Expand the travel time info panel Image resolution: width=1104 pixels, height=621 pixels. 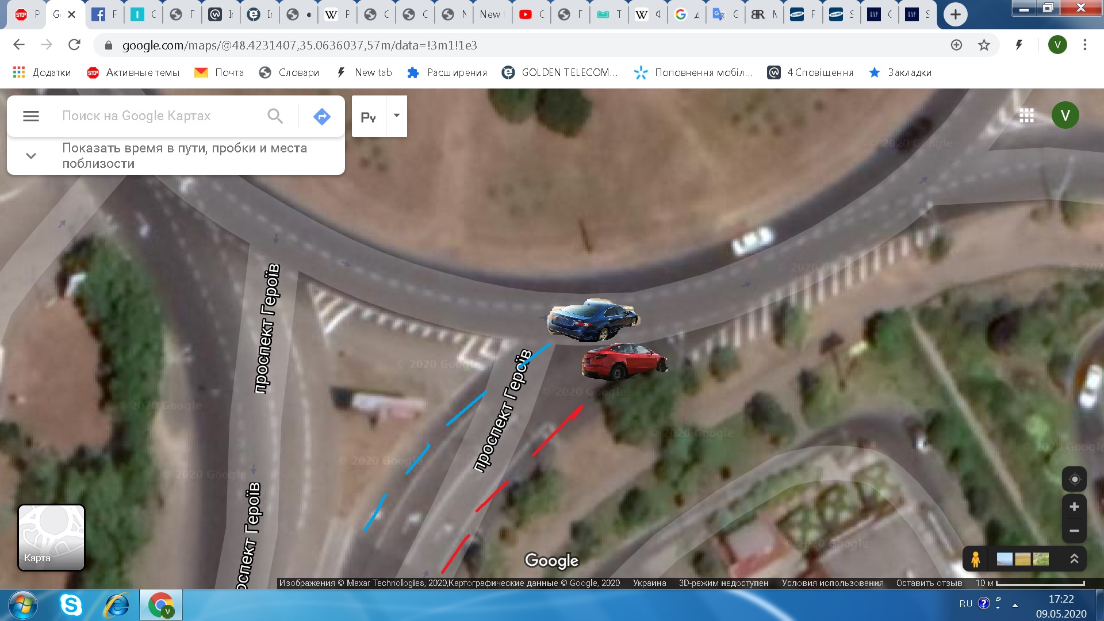coord(31,156)
